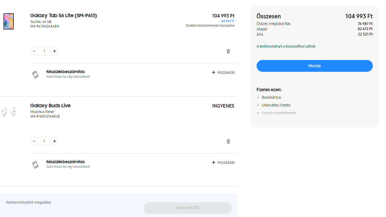Click the crossed-out Cofidis részletfizetés option
Image resolution: width=386 pixels, height=217 pixels.
279,113
